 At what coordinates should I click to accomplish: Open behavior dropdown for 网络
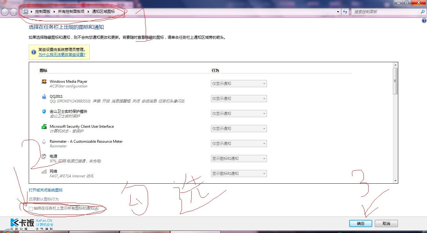[x=239, y=174]
